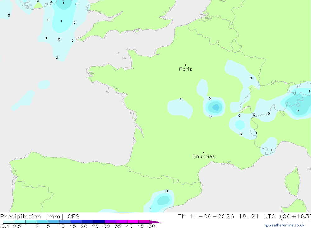Click the Dourbies location dot marker
This screenshot has height=228, width=311.
point(204,152)
